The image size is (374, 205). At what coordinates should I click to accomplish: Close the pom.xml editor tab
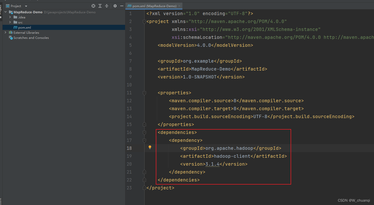(x=180, y=6)
